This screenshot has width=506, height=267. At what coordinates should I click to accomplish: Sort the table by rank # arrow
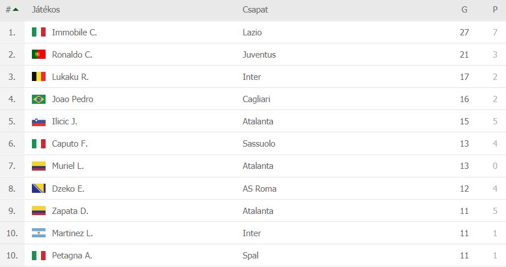[12, 10]
